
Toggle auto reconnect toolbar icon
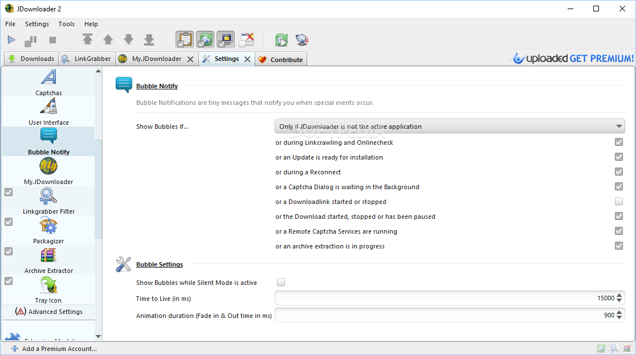(x=205, y=40)
